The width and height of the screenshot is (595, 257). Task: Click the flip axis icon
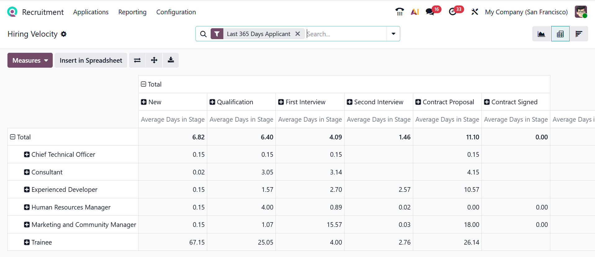[137, 60]
